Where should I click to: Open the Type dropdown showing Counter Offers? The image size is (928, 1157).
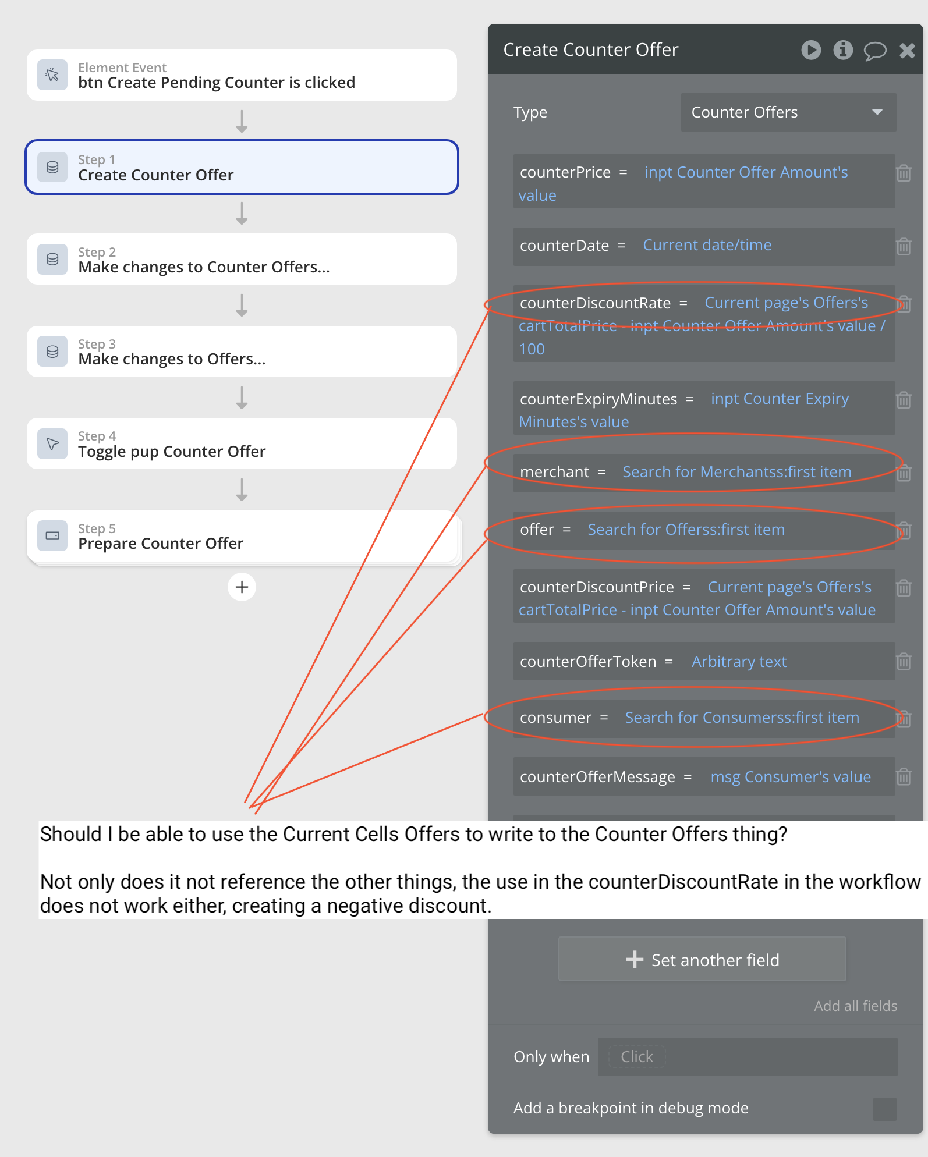tap(788, 112)
